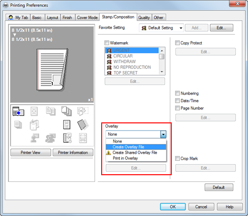Click Edit next to Favorite Setting
The height and width of the screenshot is (216, 248).
[222, 28]
